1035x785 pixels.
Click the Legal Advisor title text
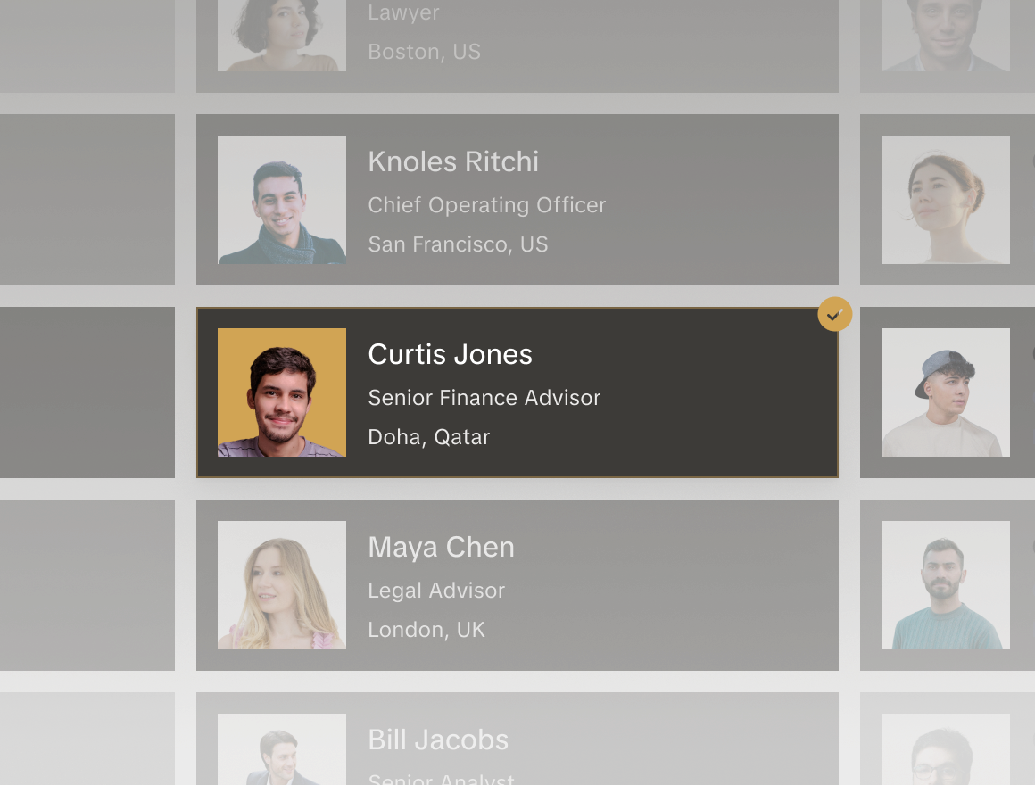[436, 591]
